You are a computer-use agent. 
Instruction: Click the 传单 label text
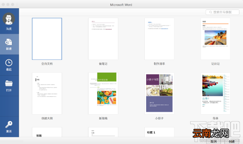pyautogui.click(x=215, y=118)
